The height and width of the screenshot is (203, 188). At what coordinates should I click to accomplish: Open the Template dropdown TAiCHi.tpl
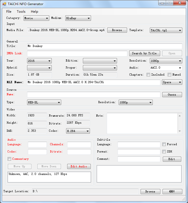click(x=166, y=30)
